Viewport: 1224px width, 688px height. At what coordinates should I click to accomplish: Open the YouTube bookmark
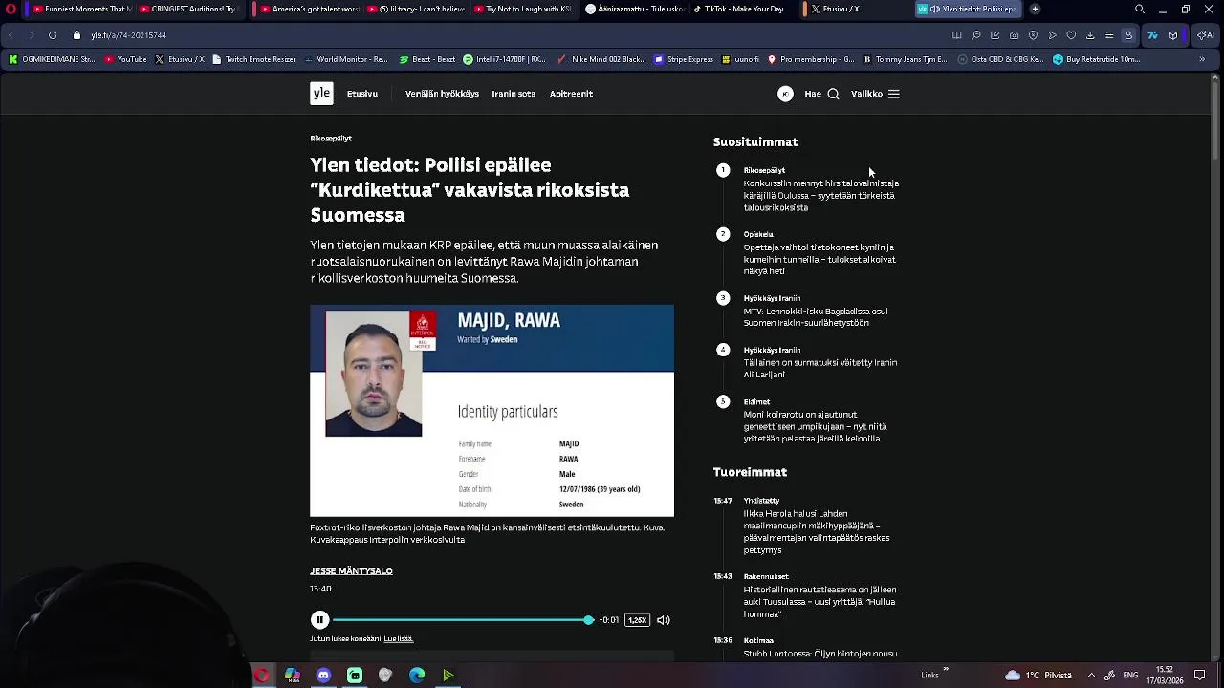pyautogui.click(x=126, y=59)
